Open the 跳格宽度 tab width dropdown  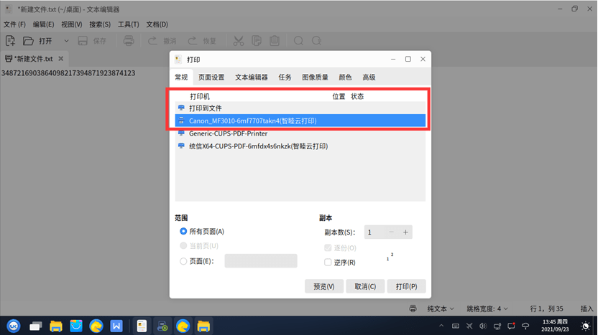coord(487,308)
